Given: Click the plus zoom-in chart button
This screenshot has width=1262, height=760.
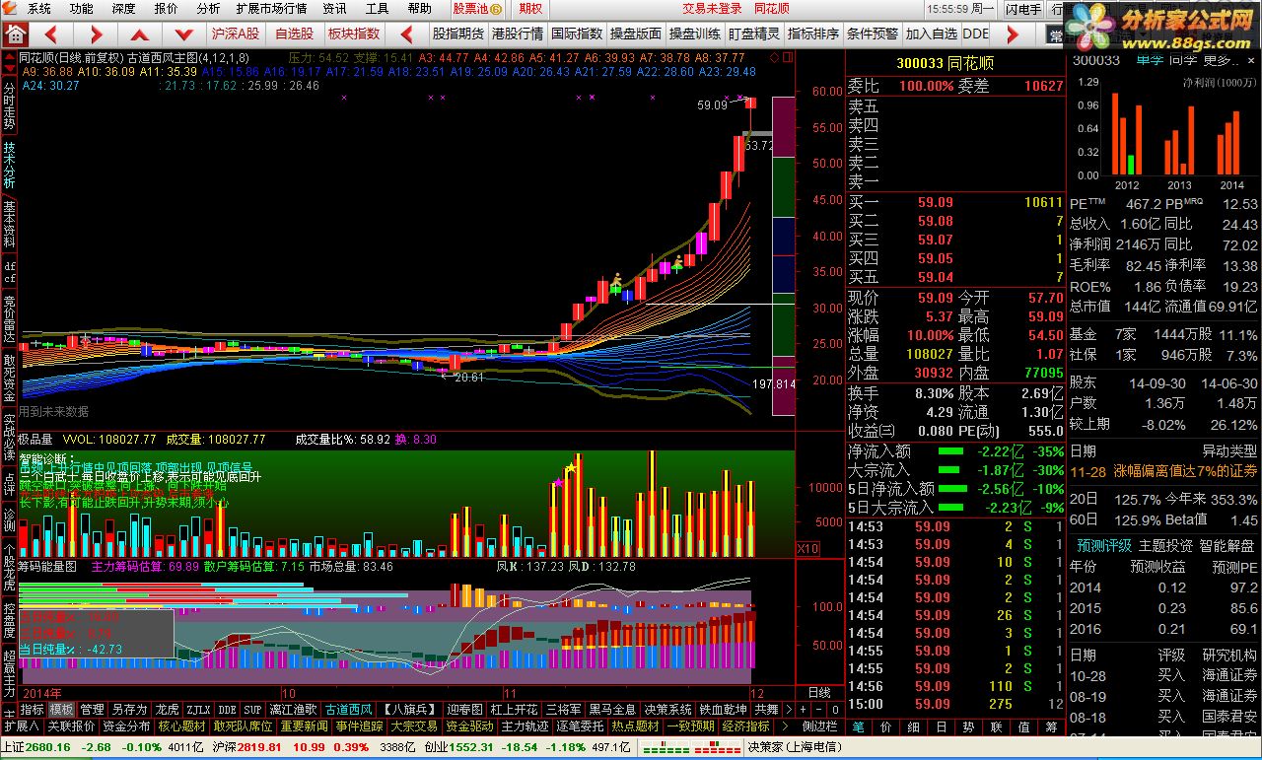Looking at the screenshot, I should 804,709.
